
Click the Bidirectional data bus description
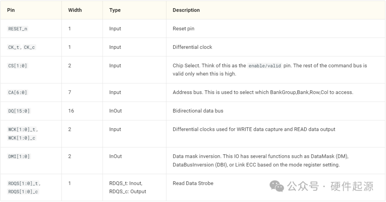click(198, 111)
